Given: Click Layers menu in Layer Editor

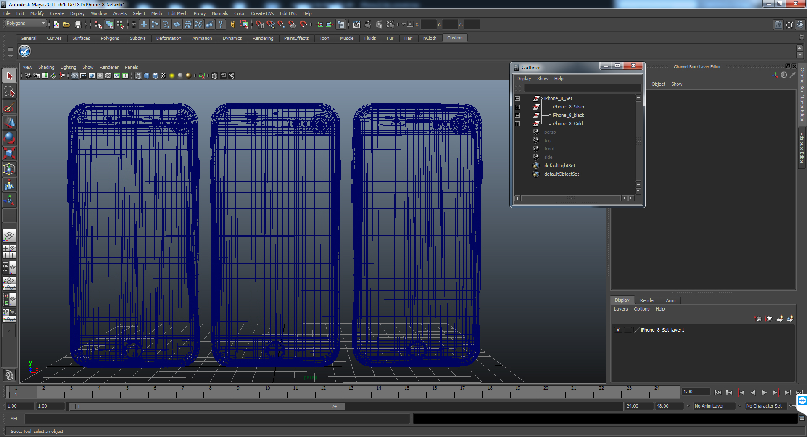Looking at the screenshot, I should [x=621, y=309].
